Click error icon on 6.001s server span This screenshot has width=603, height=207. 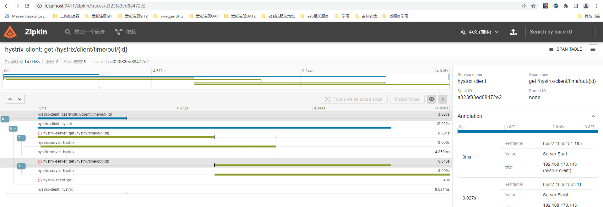(x=40, y=134)
